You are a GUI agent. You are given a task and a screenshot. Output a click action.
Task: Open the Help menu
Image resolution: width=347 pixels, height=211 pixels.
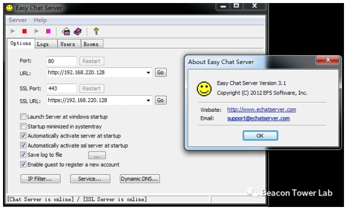point(40,20)
